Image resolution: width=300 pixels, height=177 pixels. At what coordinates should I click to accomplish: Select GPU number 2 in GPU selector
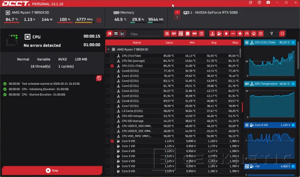click(x=177, y=17)
